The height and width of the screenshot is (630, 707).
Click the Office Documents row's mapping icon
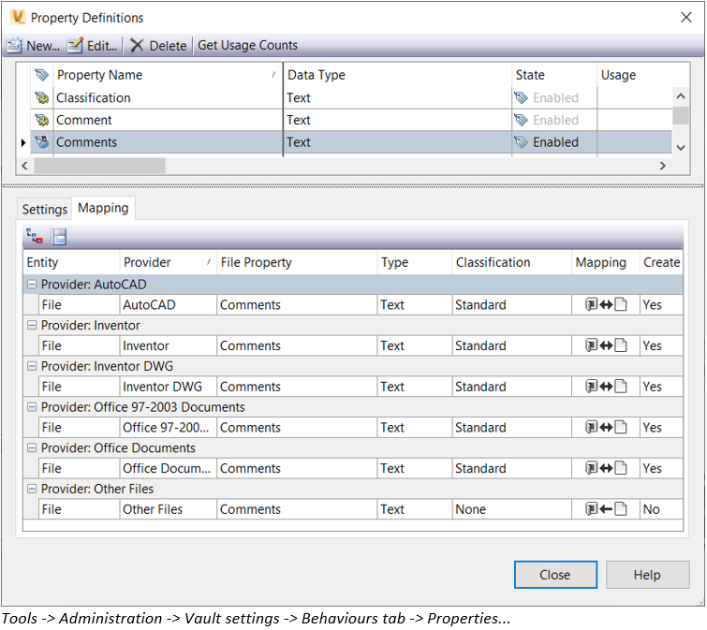coord(606,468)
